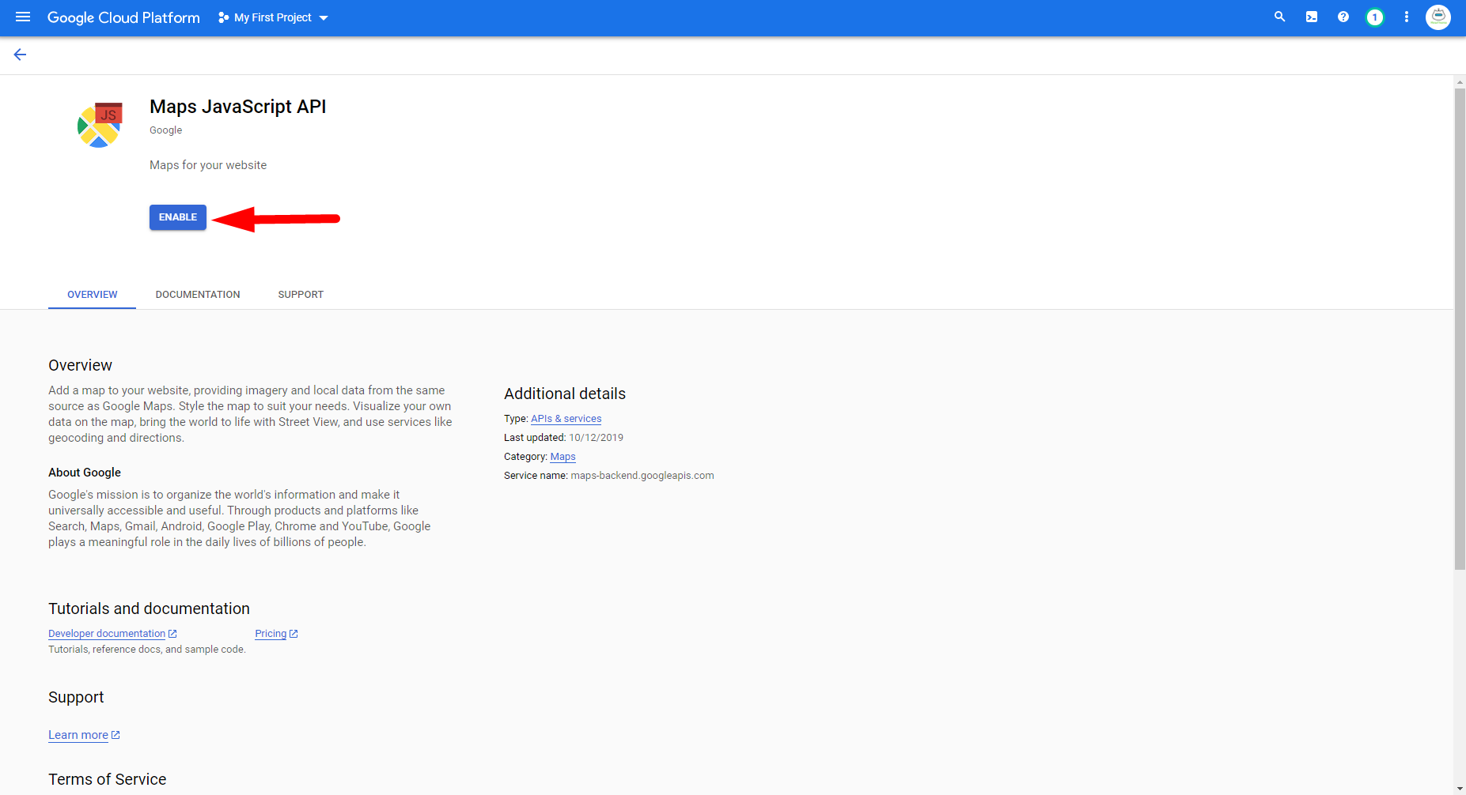Click the Maps JavaScript API title
The height and width of the screenshot is (795, 1466).
click(238, 107)
